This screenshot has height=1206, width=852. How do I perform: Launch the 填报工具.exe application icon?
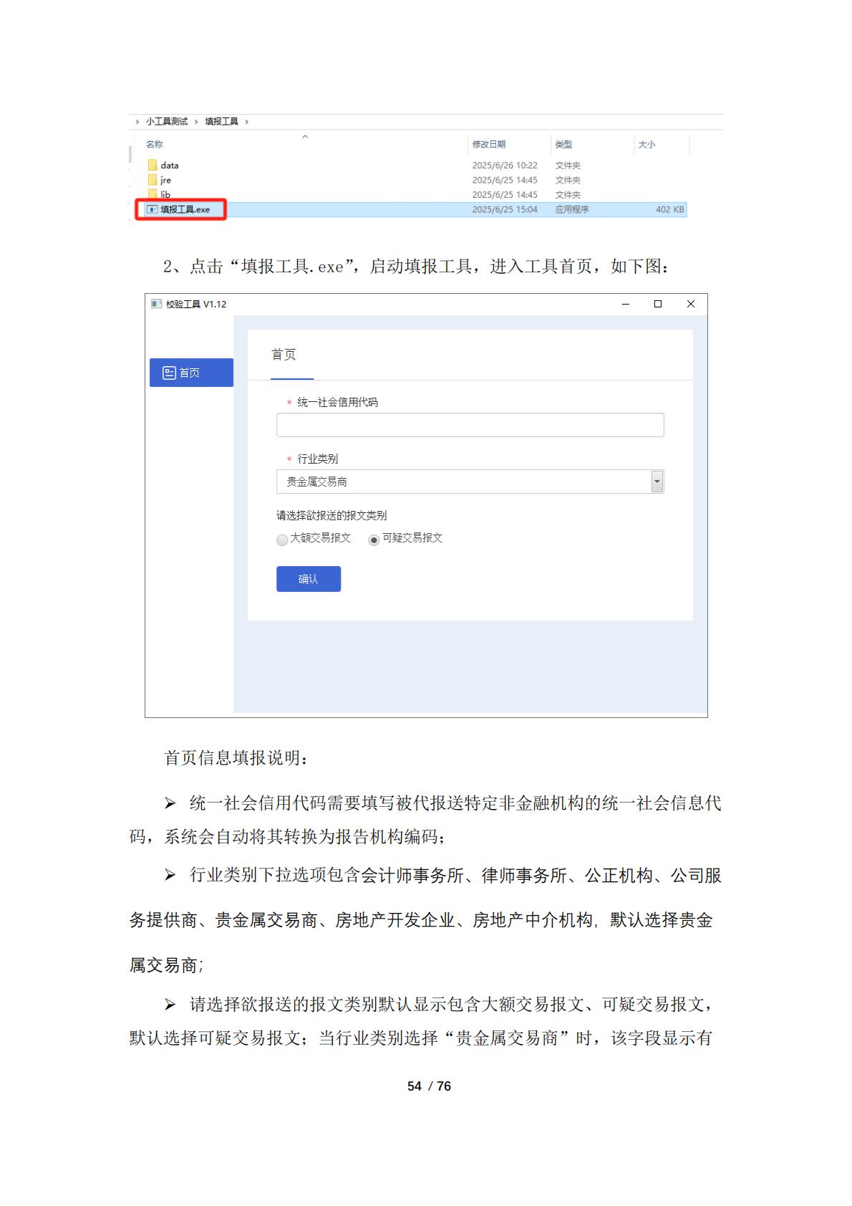pyautogui.click(x=153, y=209)
